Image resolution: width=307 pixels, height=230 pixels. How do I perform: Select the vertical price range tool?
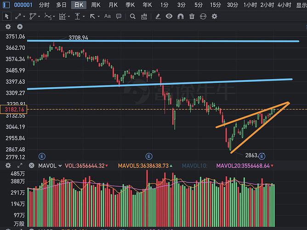(x=78, y=17)
